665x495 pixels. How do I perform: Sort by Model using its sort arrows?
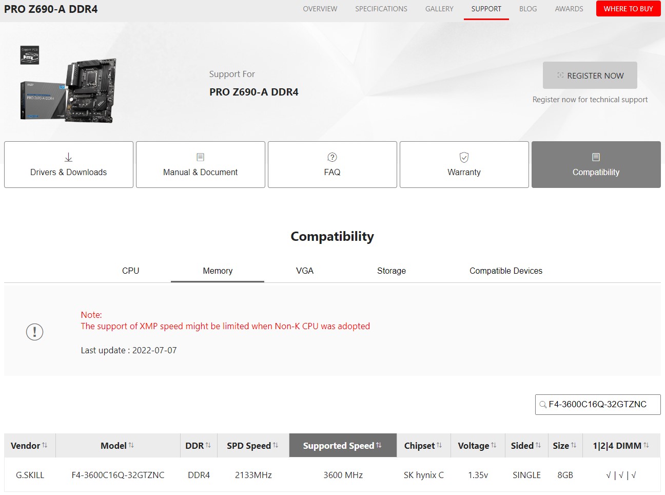[131, 445]
